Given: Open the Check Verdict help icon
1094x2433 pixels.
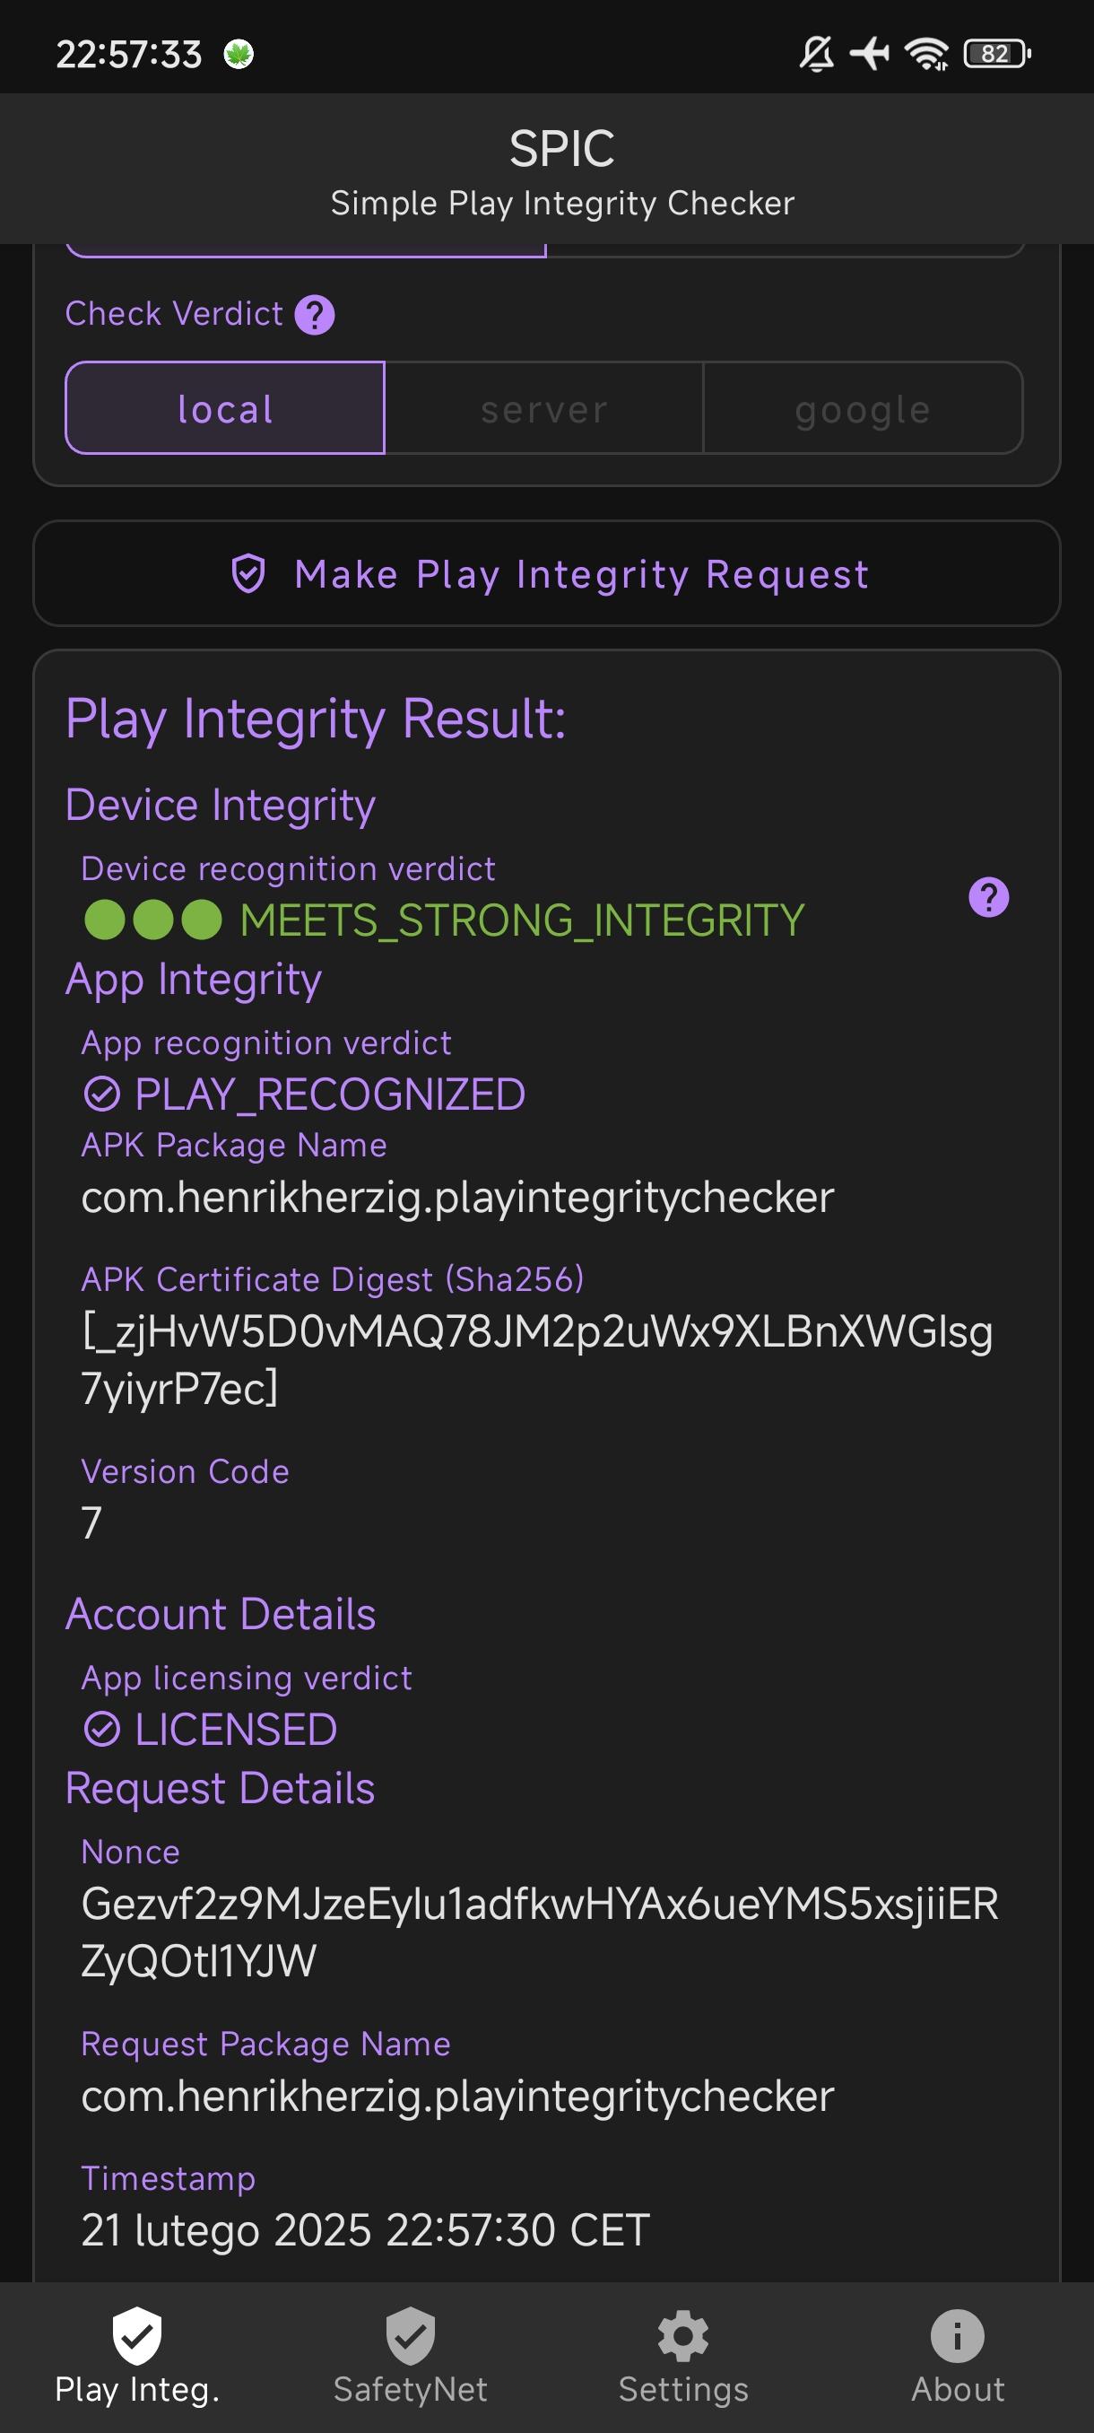Looking at the screenshot, I should pyautogui.click(x=315, y=315).
